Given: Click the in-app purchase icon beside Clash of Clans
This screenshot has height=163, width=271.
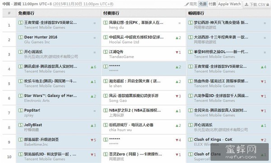Looking at the screenshot, I should [x=191, y=154].
